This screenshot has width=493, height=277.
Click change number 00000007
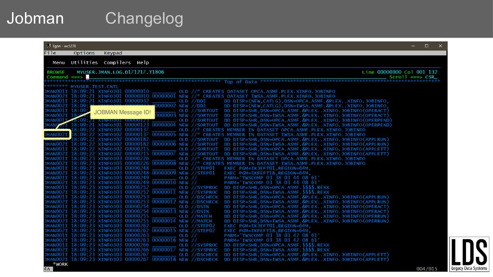[x=164, y=154]
